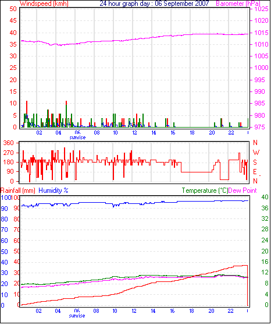The width and height of the screenshot is (271, 328).
Task: Click the Barometer (hPa) axis title
Action: click(238, 3)
